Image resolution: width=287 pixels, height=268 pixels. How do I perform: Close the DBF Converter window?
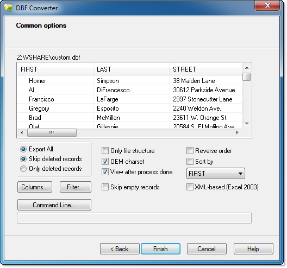click(267, 5)
